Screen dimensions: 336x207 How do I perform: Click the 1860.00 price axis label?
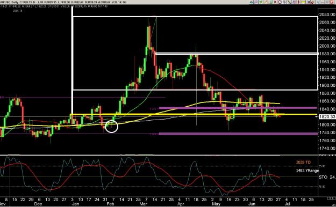coord(327,101)
